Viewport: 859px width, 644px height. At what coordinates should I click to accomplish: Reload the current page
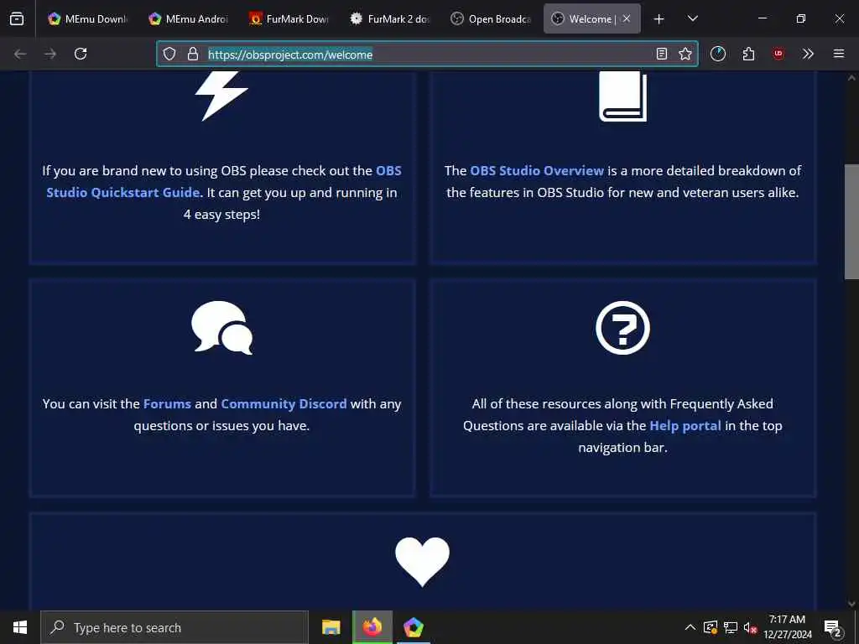point(81,54)
